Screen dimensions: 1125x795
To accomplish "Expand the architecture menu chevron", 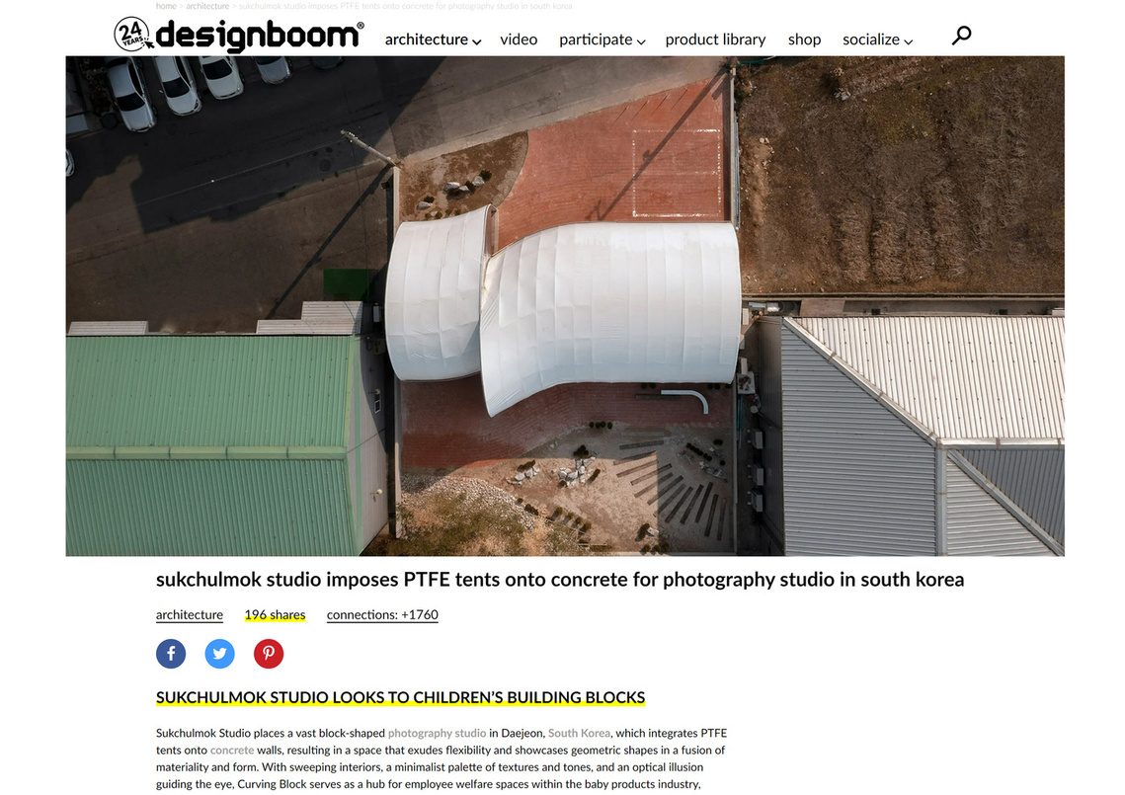I will pyautogui.click(x=476, y=41).
